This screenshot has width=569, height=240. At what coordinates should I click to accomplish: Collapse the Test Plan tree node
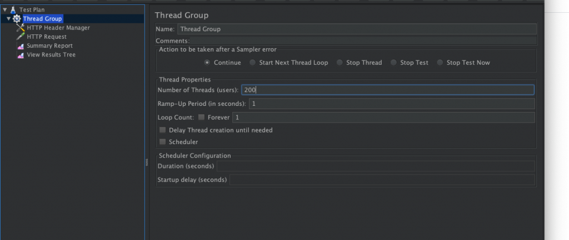pos(5,9)
